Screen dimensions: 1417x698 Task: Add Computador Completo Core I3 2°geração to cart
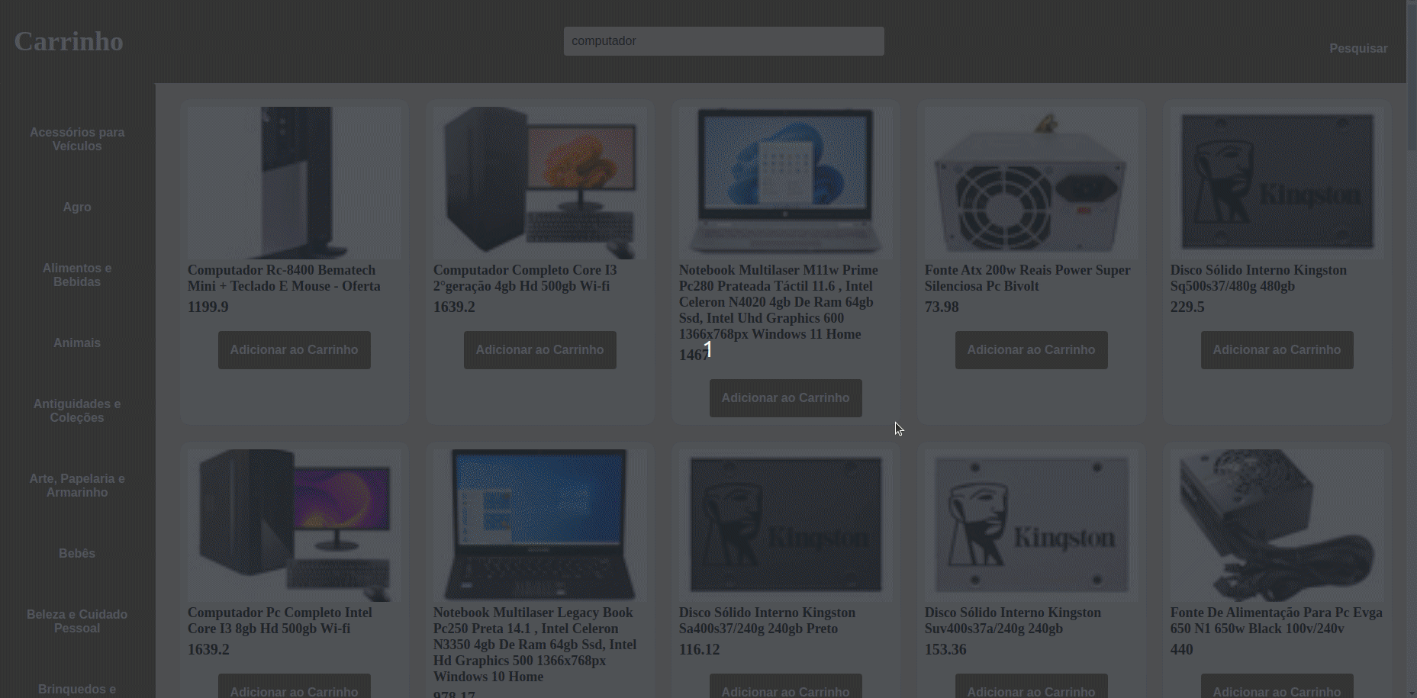[540, 350]
